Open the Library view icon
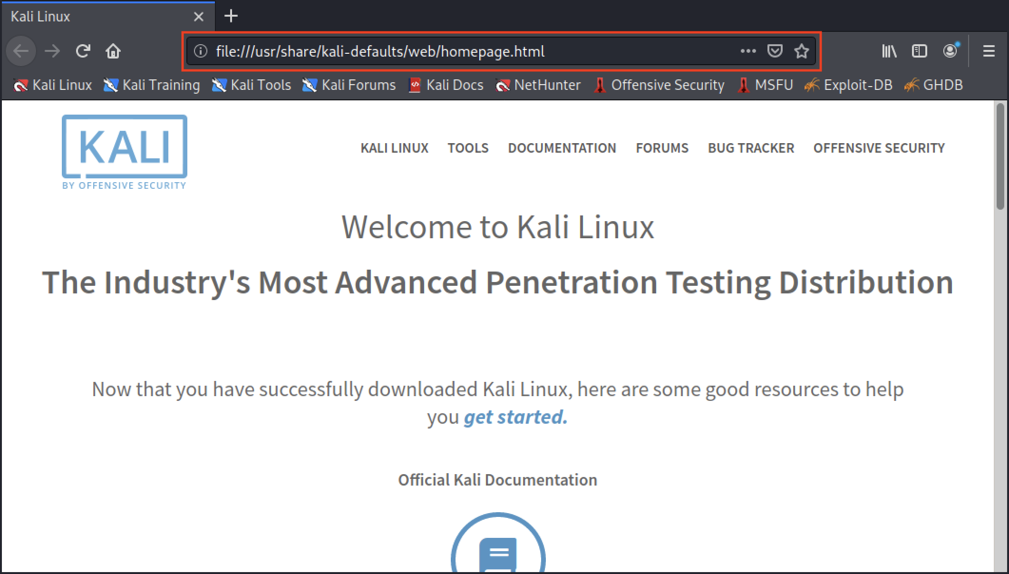Image resolution: width=1009 pixels, height=574 pixels. pos(889,51)
